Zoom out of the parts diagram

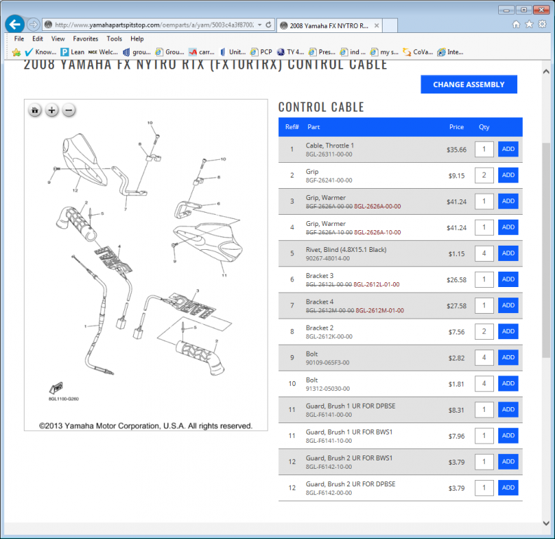click(x=69, y=110)
